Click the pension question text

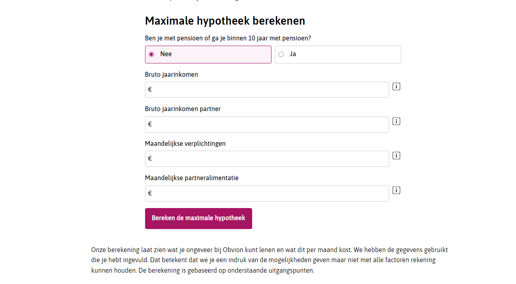coord(228,38)
